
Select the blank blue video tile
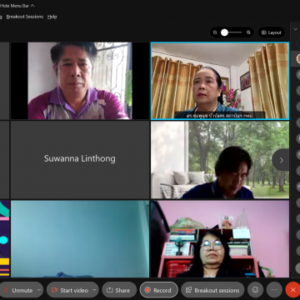coord(80,239)
